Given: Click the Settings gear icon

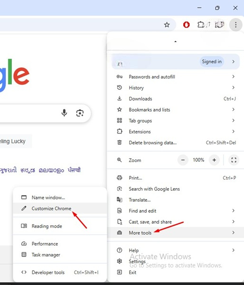Looking at the screenshot, I should coord(119,261).
